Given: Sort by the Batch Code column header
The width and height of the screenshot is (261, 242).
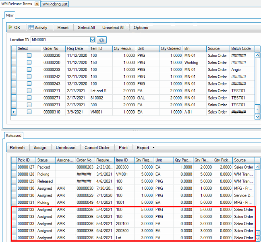Looking at the screenshot, I should coord(241,49).
